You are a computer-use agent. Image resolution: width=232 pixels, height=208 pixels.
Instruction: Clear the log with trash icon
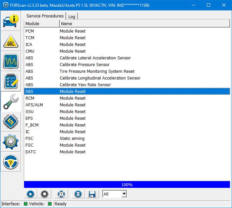click(x=78, y=194)
